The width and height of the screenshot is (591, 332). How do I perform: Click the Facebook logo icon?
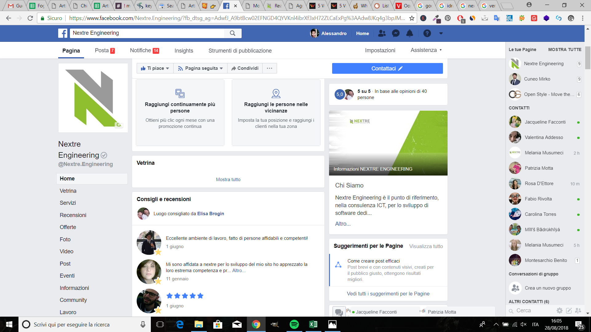63,33
